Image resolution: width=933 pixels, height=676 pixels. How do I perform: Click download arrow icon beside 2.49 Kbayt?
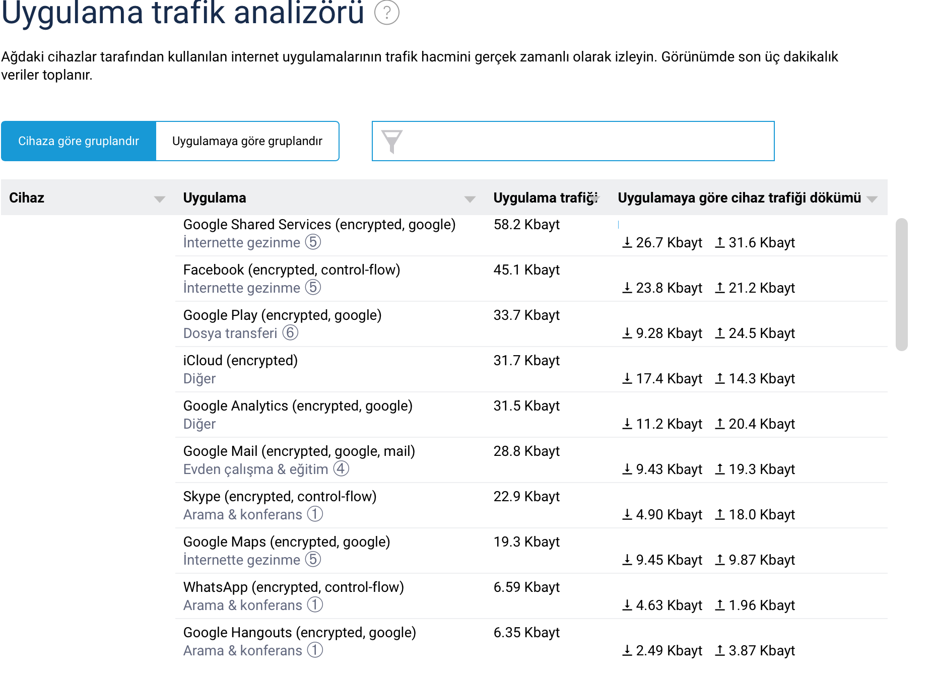627,650
